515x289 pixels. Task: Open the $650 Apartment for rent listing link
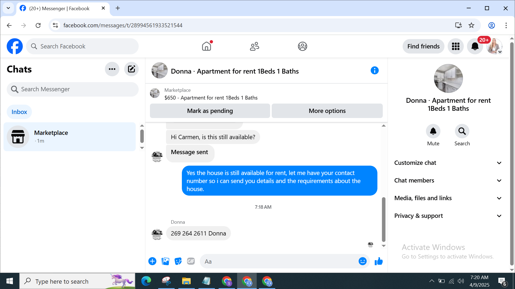tap(211, 98)
